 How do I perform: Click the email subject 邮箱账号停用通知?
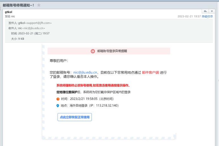[x=18, y=5]
